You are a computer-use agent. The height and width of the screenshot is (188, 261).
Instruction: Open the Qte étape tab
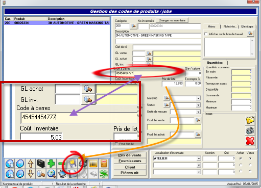point(247,26)
